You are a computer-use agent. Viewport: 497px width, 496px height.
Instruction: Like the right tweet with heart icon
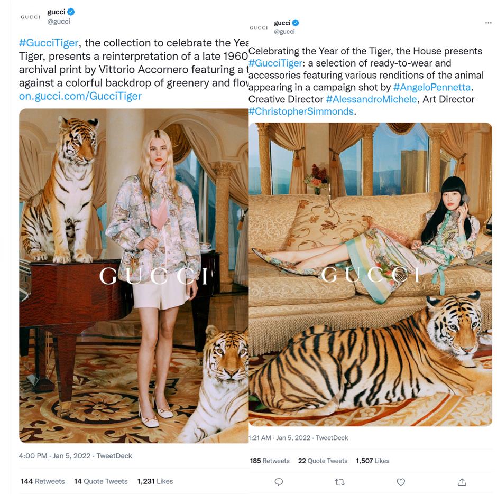(401, 482)
